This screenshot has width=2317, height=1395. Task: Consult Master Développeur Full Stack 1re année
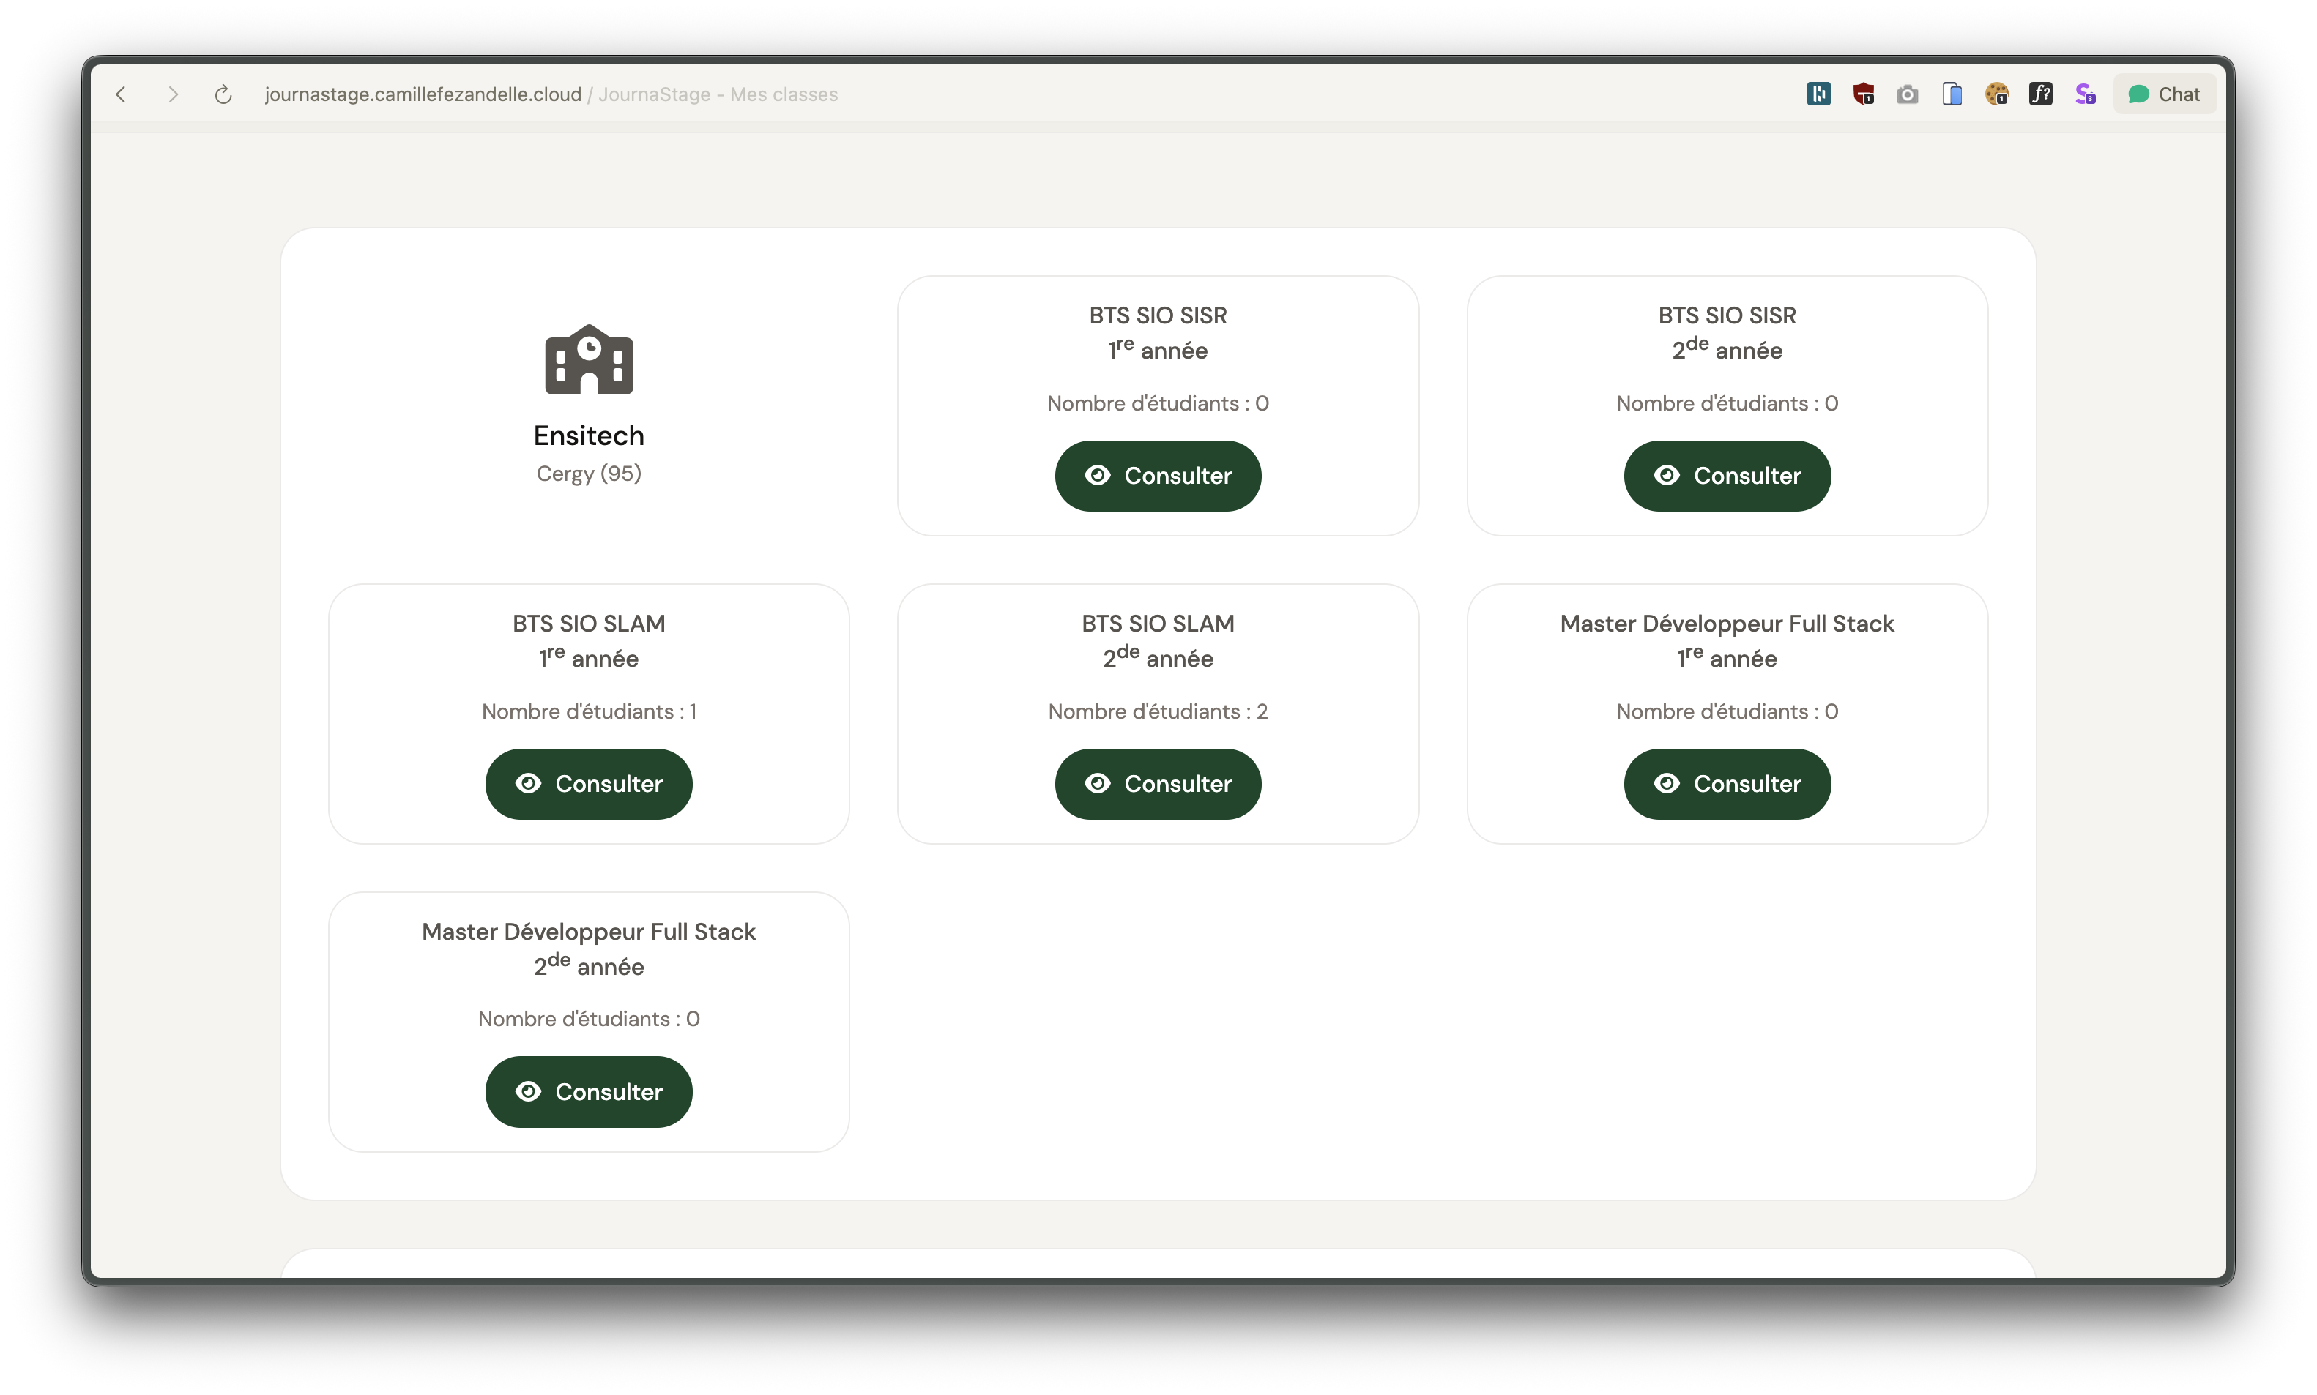pyautogui.click(x=1727, y=784)
